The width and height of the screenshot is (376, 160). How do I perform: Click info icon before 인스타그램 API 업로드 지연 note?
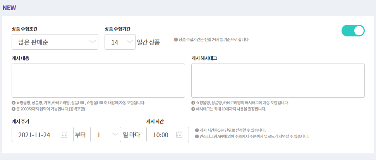click(x=197, y=136)
